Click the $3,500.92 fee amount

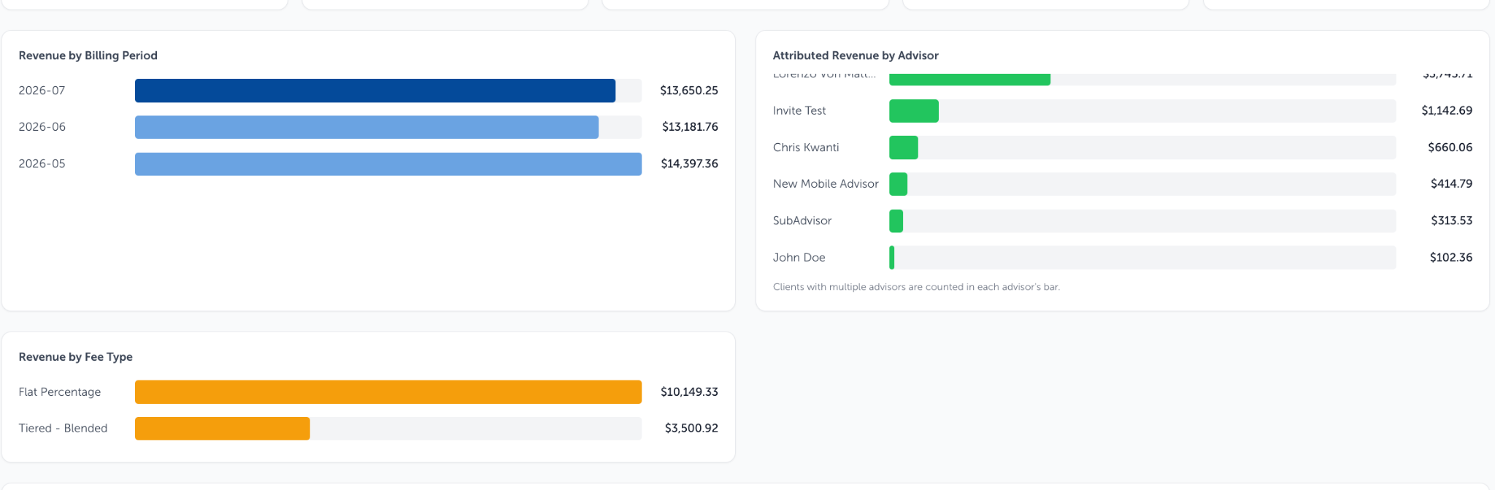691,429
